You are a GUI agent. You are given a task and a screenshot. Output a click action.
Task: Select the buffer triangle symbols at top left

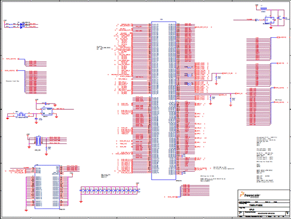click(x=22, y=26)
